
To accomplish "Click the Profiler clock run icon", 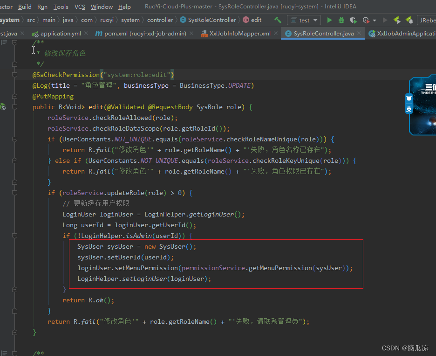I will click(366, 20).
